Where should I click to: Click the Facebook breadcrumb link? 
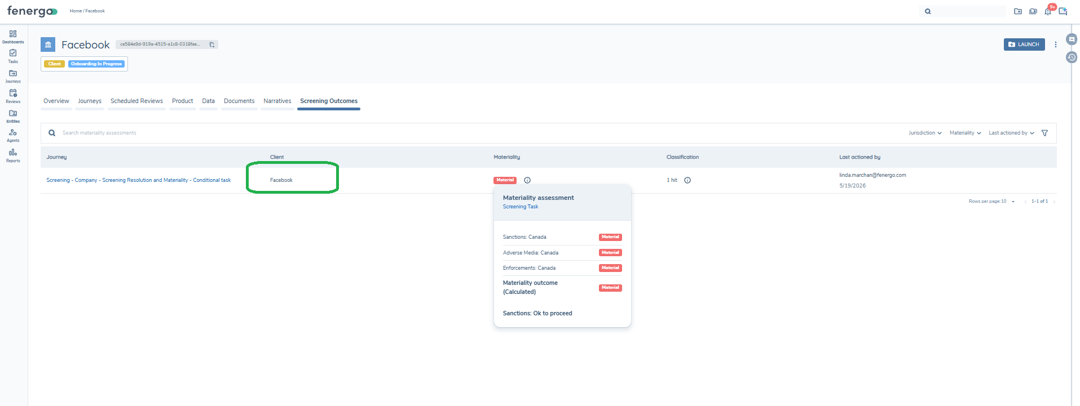point(95,11)
